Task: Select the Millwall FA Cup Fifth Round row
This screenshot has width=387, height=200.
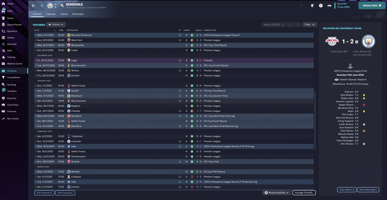Action: (x=174, y=172)
